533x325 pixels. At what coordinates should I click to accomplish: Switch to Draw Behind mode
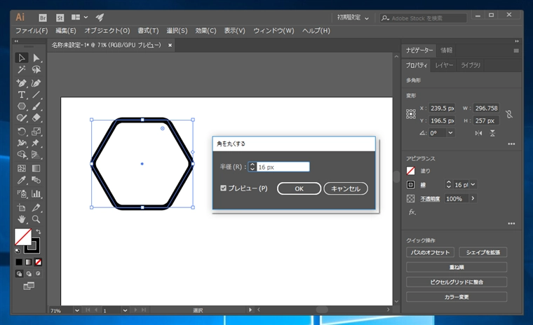29,273
